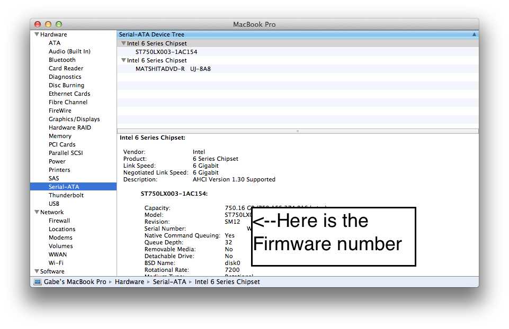Screen dimensions: 509x329
Task: Select Fibre Channel in sidebar
Action: click(x=68, y=102)
